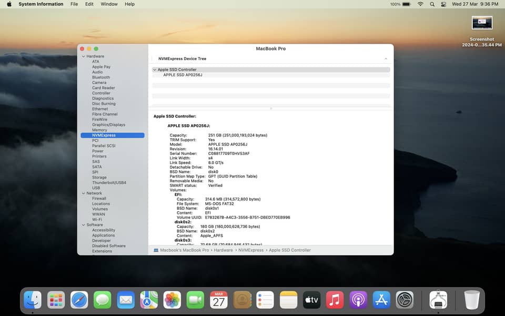Open the App Store dock icon

click(x=381, y=300)
